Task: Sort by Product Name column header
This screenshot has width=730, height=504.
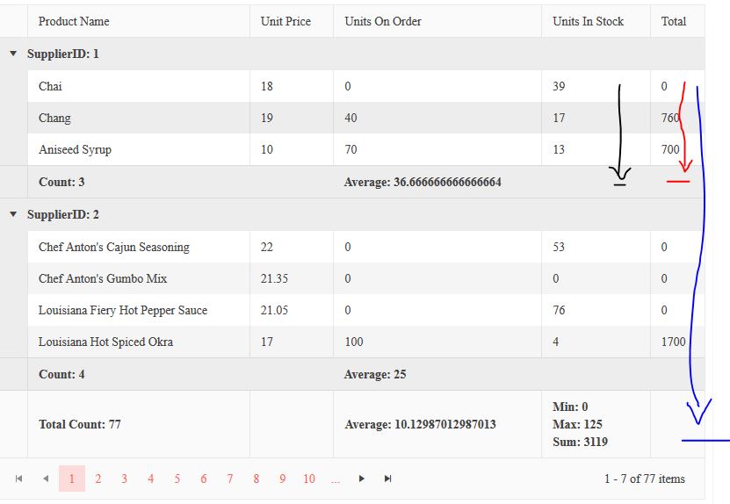Action: point(74,21)
